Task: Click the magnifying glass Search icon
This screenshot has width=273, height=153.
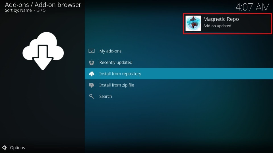Action: click(x=91, y=96)
